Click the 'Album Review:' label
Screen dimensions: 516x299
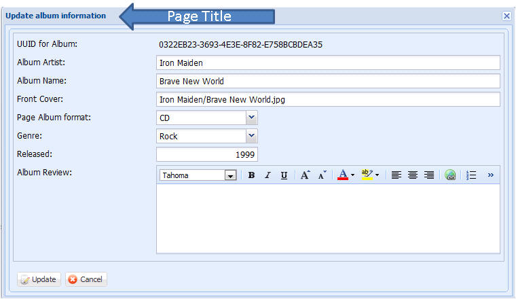pyautogui.click(x=44, y=172)
